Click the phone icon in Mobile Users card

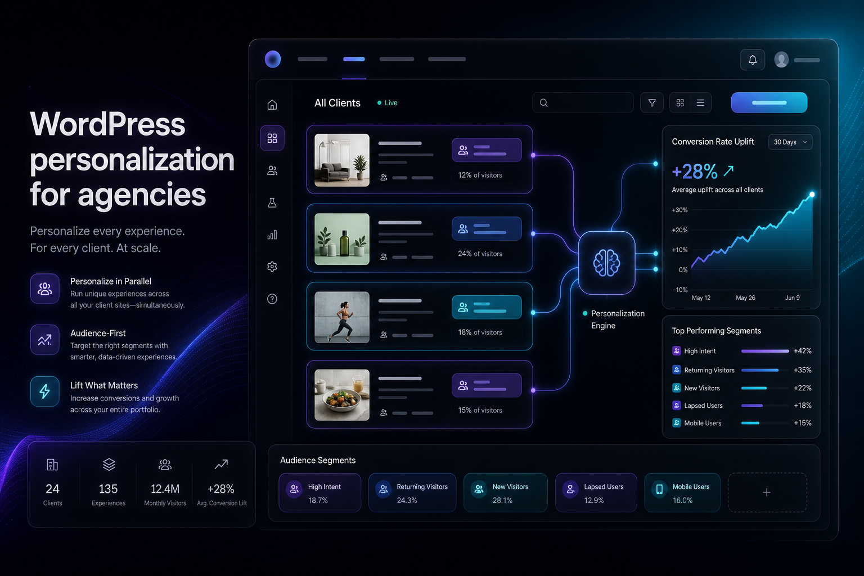[659, 489]
